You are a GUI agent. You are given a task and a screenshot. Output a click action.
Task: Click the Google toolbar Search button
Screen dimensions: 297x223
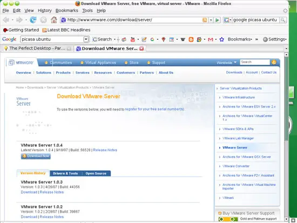[x=102, y=39]
